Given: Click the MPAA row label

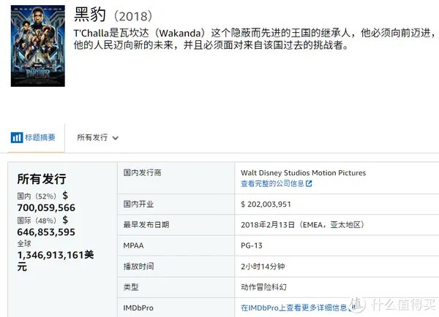Looking at the screenshot, I should click(x=133, y=245).
